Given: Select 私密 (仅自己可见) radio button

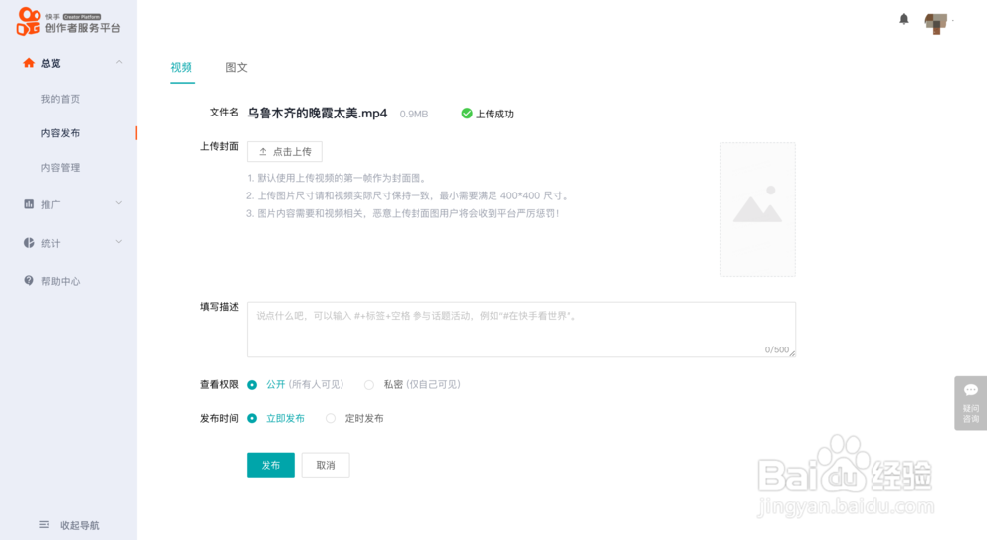Looking at the screenshot, I should pyautogui.click(x=369, y=385).
